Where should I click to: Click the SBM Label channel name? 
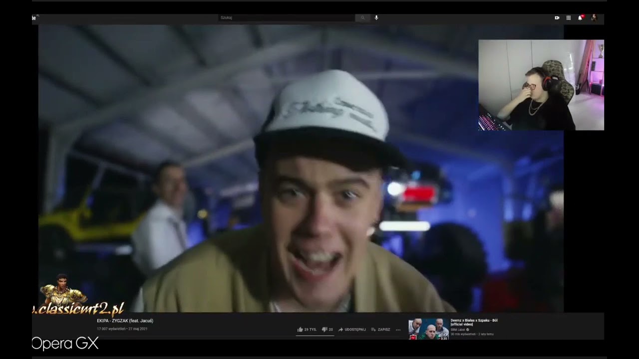click(x=458, y=330)
